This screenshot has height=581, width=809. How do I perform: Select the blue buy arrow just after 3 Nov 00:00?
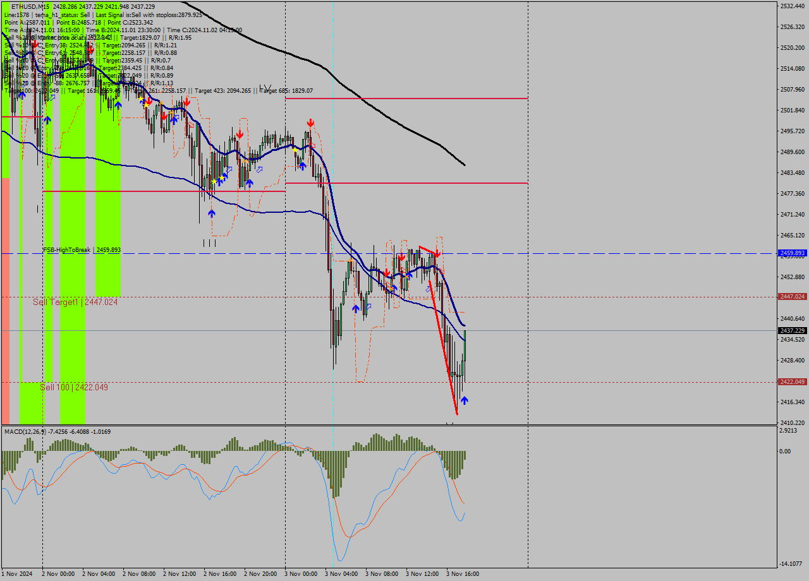click(x=303, y=165)
